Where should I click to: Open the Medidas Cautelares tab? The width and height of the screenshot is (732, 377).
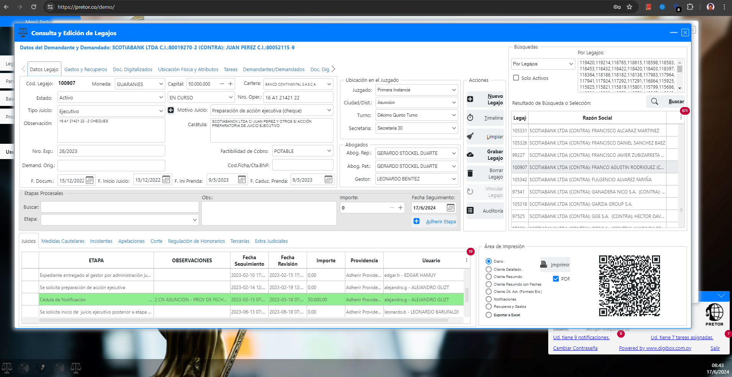[63, 241]
